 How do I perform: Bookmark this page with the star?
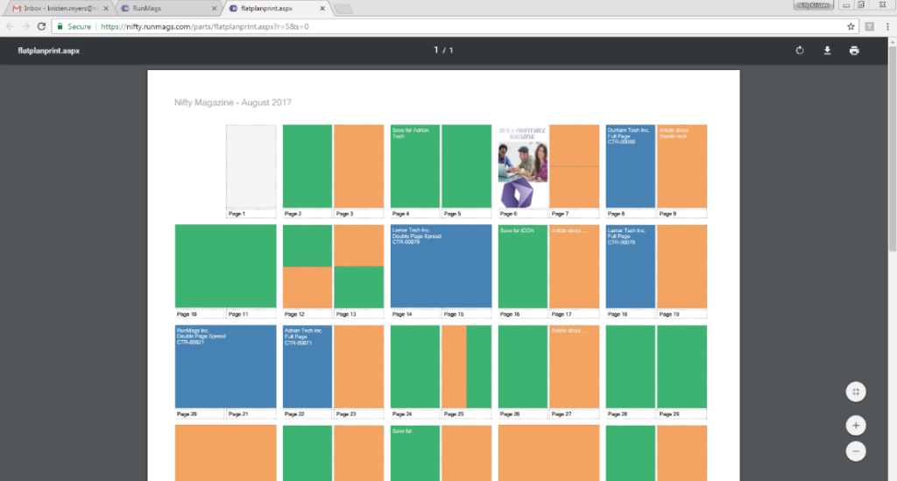(x=851, y=26)
